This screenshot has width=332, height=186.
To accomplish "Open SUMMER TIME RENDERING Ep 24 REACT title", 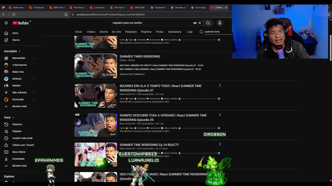I will pyautogui.click(x=149, y=145).
